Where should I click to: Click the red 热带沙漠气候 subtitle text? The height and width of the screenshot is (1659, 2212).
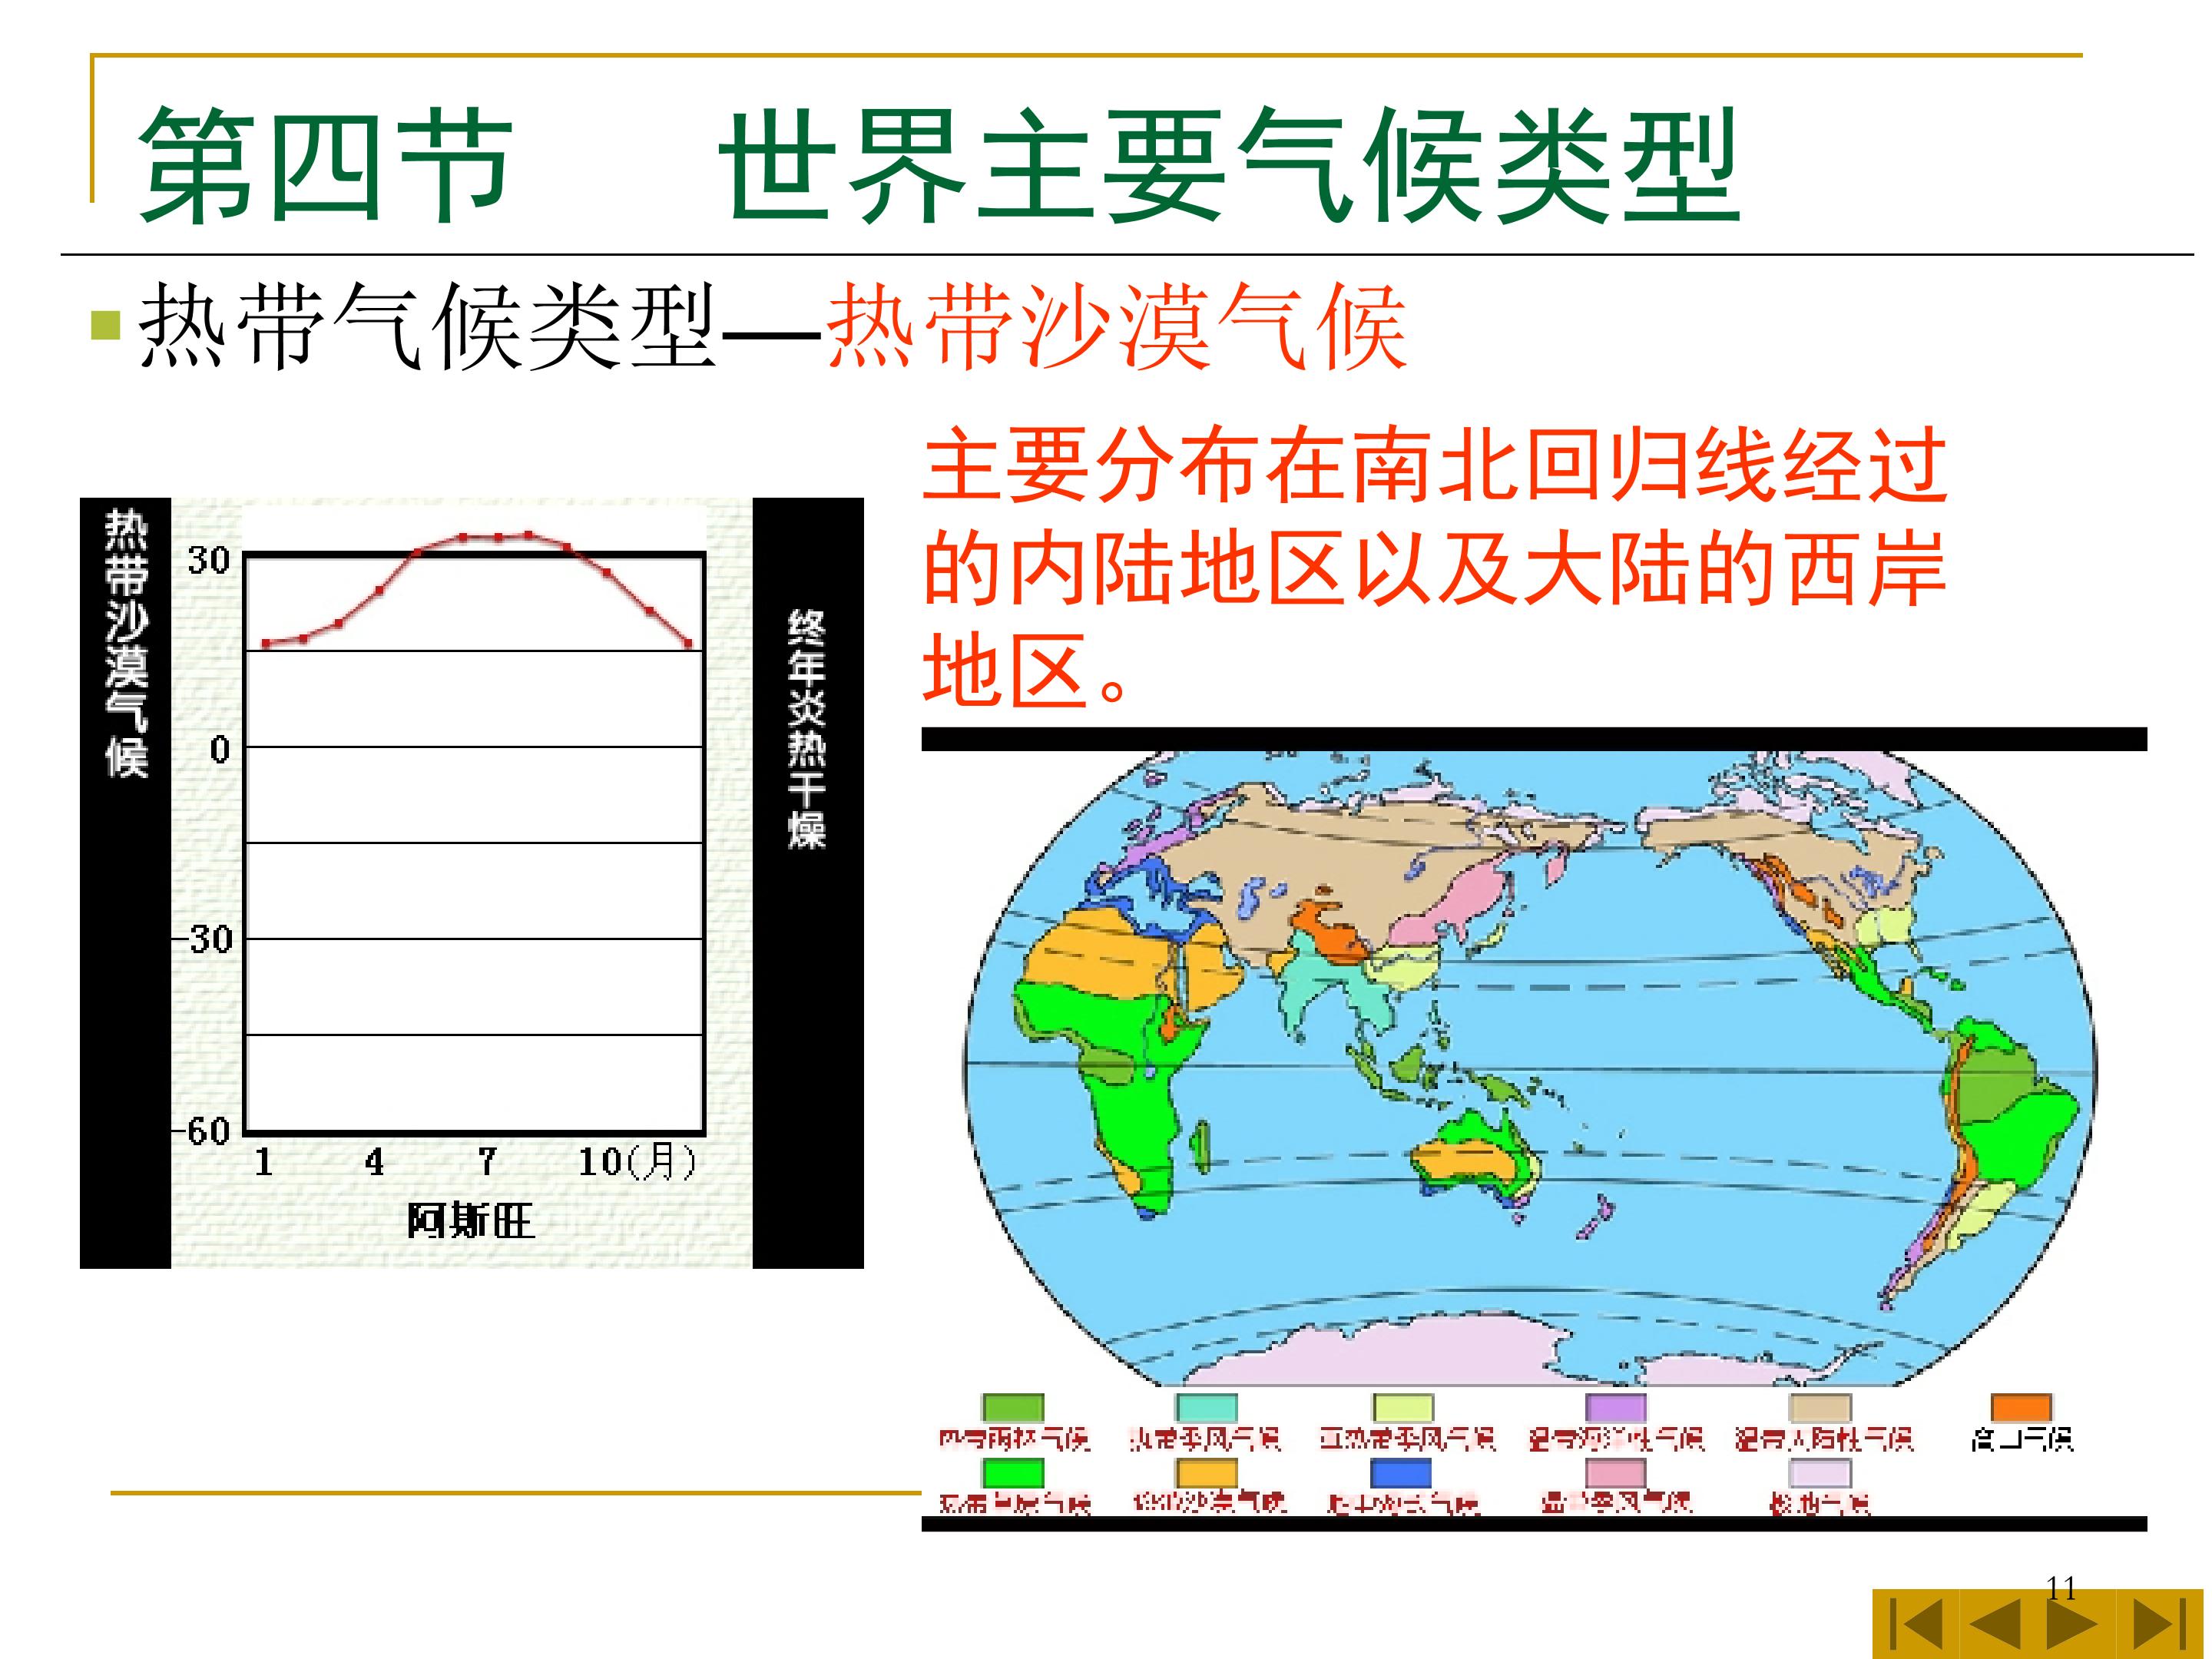click(x=1117, y=327)
